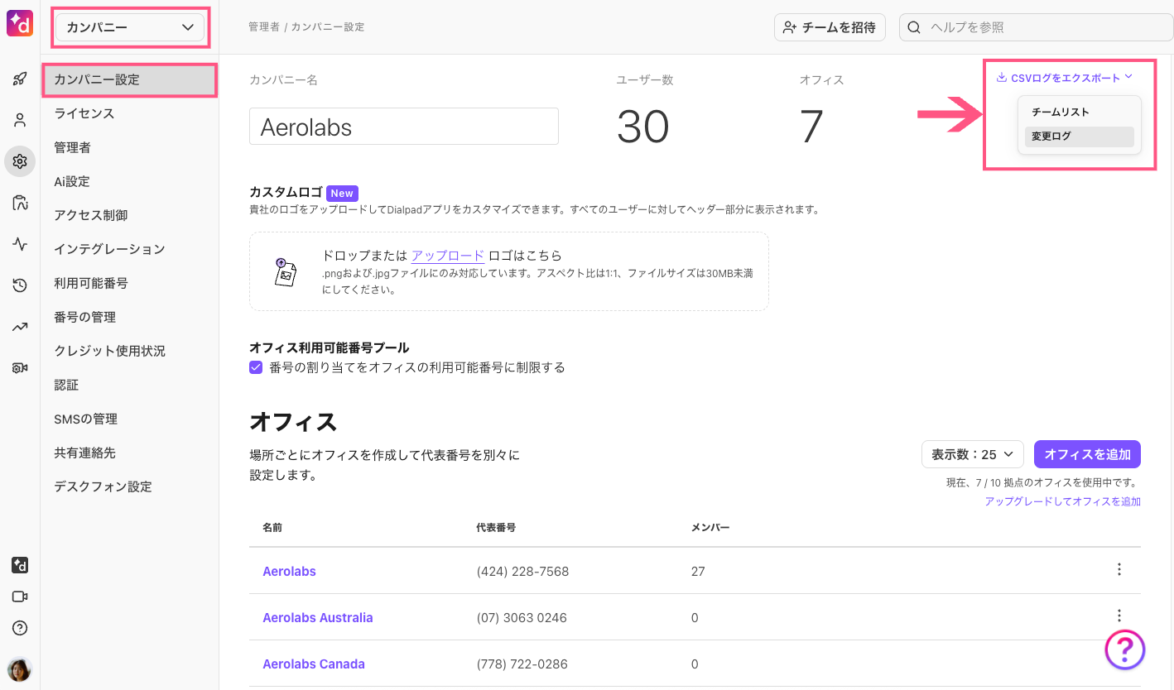
Task: Select the gear settings icon
Action: pos(20,161)
